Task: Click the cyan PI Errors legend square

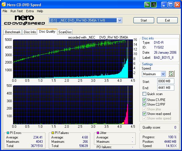Action: click(x=8, y=133)
